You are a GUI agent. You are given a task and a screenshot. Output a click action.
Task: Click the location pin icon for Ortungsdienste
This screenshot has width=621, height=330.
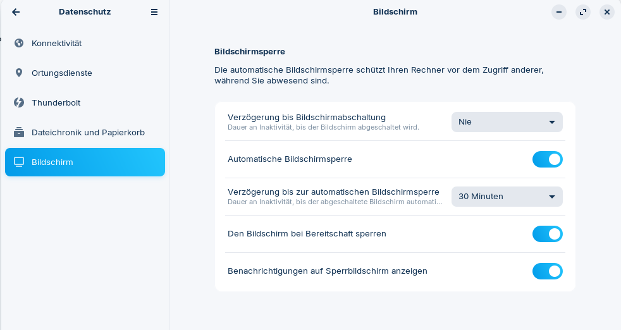18,73
